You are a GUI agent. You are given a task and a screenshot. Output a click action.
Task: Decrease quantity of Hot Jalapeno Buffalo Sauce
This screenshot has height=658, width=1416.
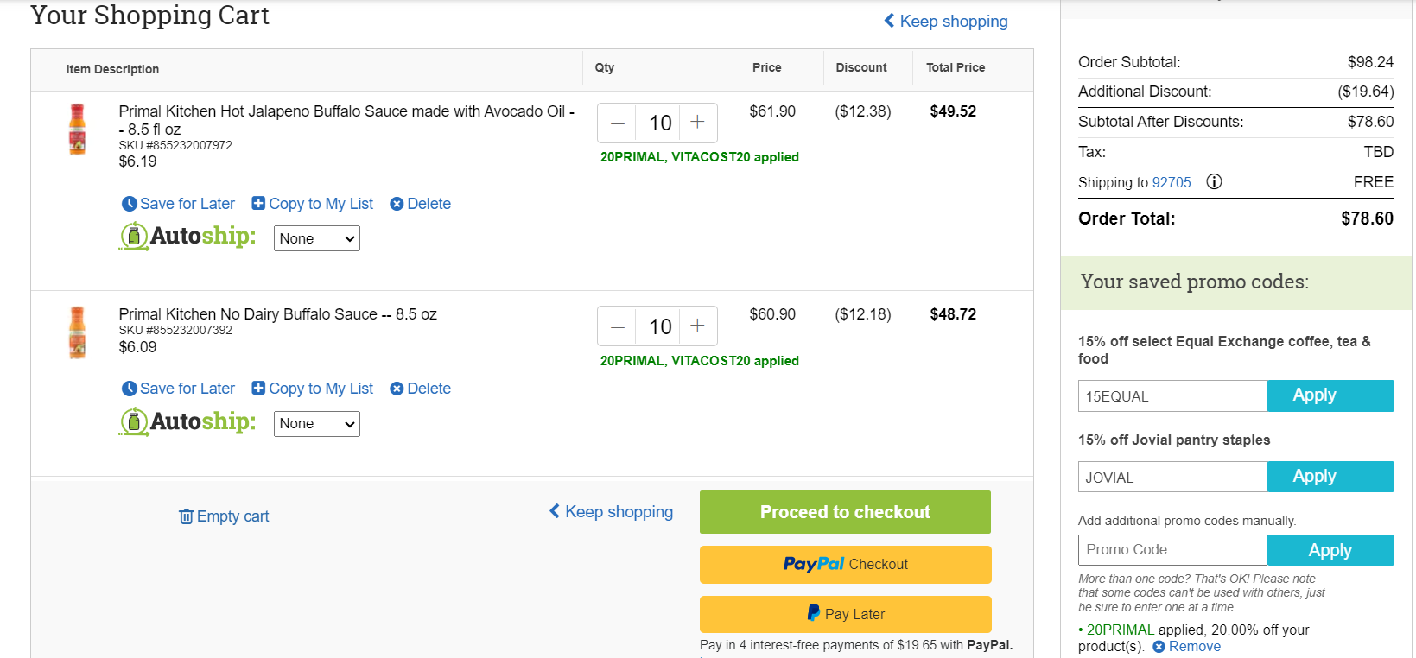pos(617,123)
